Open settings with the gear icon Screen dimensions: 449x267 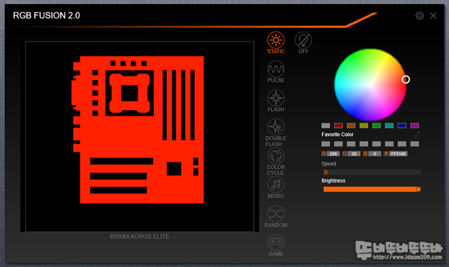click(x=420, y=16)
